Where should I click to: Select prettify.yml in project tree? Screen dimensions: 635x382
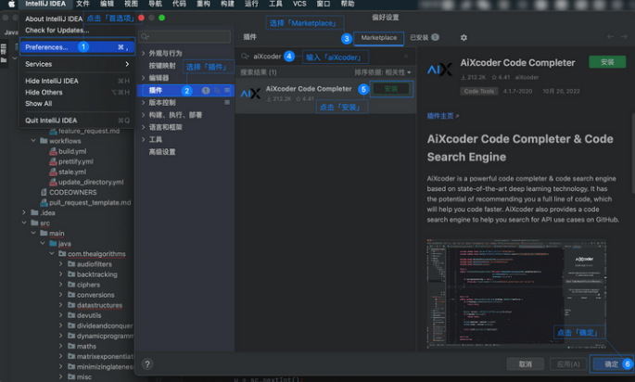click(76, 161)
